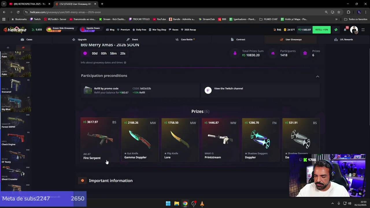This screenshot has width=370, height=208.
Task: Open the M4A1-S Printstream prize card
Action: coord(220,140)
